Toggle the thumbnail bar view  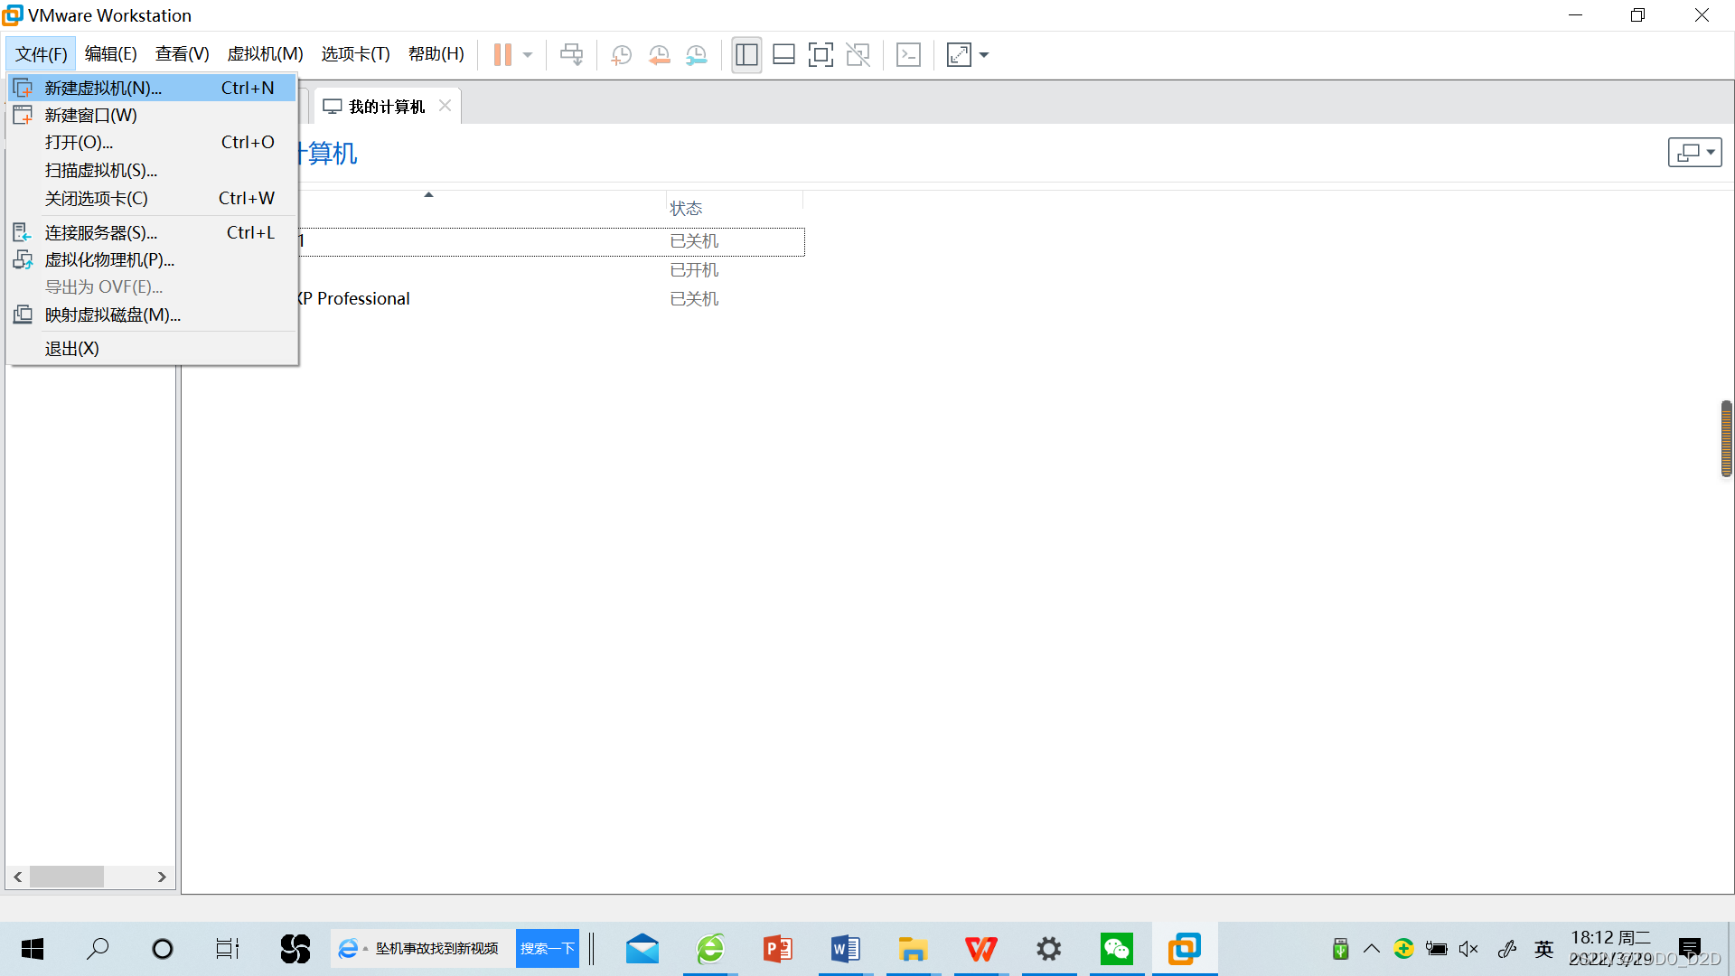[783, 55]
